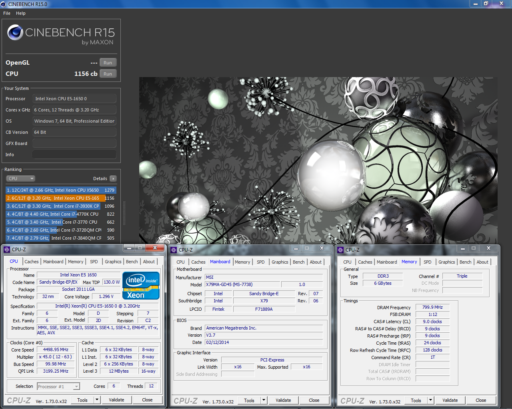Open Tools dropdown arrow in first CPU-Z window
Viewport: 512px width, 409px height.
pyautogui.click(x=97, y=400)
